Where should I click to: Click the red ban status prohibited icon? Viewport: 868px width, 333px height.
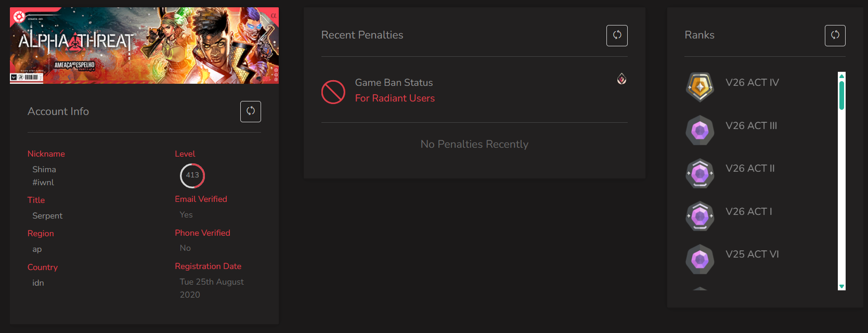click(x=333, y=92)
